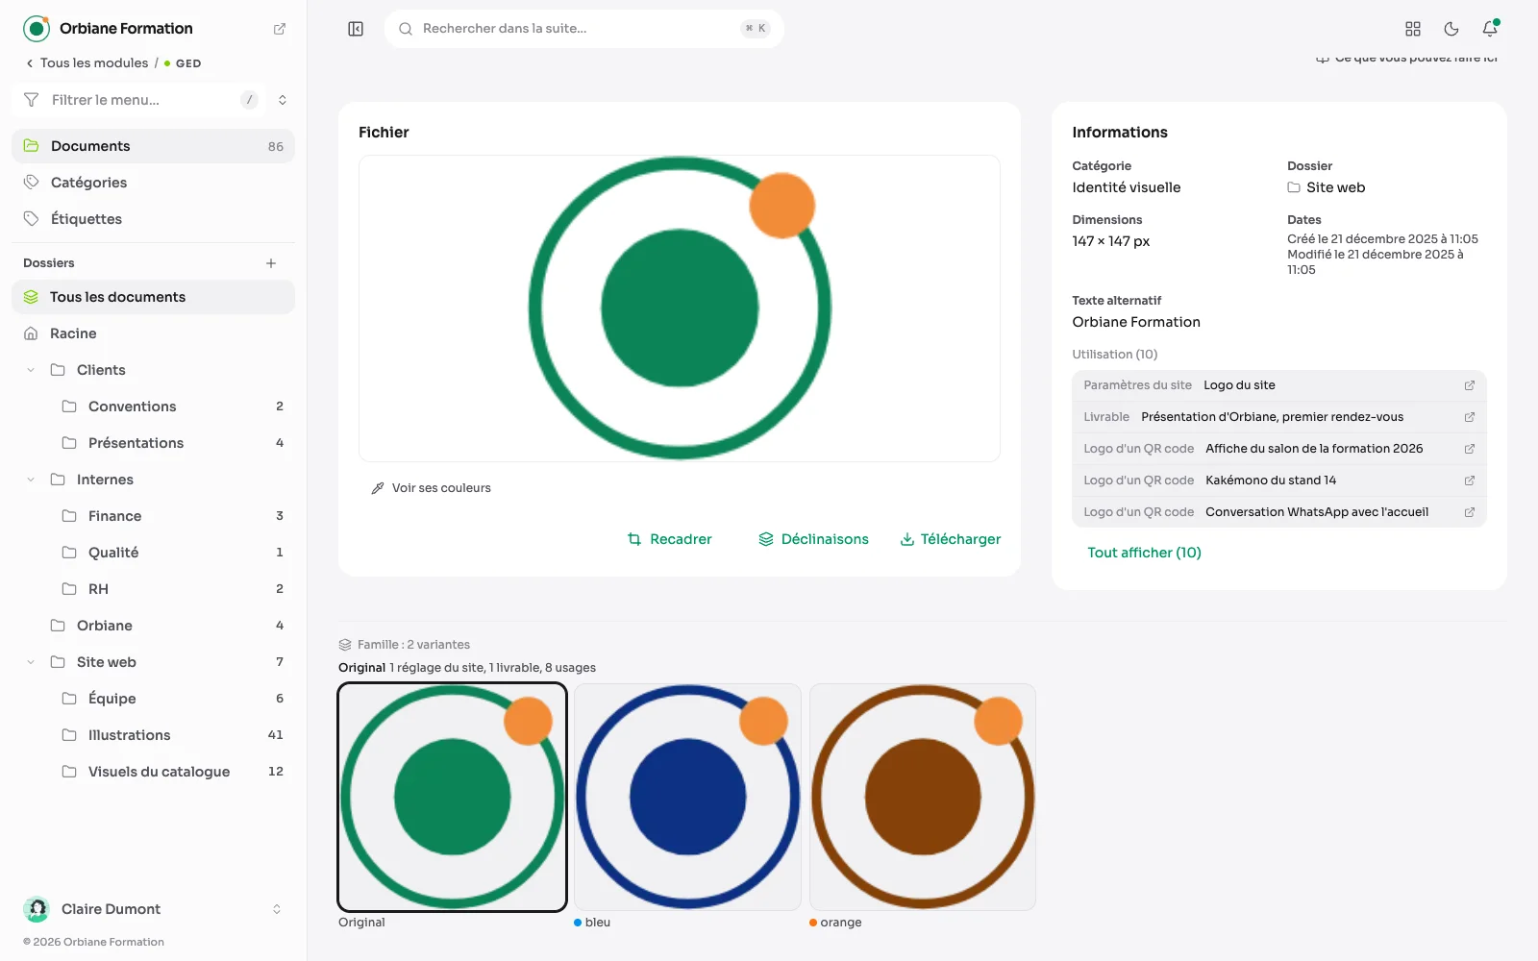Open Catégories menu item
This screenshot has height=961, width=1538.
click(153, 183)
